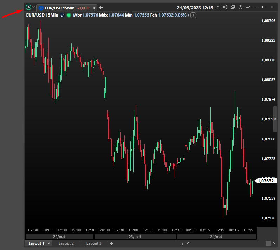Click the detach window icon
The height and width of the screenshot is (250, 280).
(x=233, y=7)
